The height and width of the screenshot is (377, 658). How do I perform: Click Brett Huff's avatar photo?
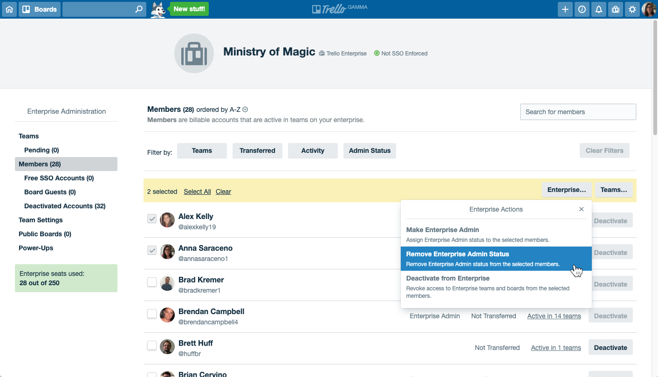coord(167,347)
